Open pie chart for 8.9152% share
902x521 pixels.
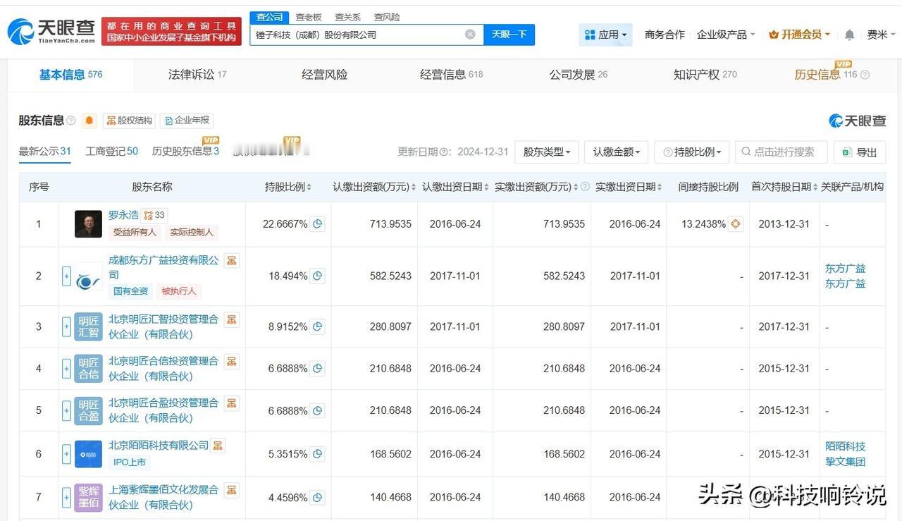[318, 327]
